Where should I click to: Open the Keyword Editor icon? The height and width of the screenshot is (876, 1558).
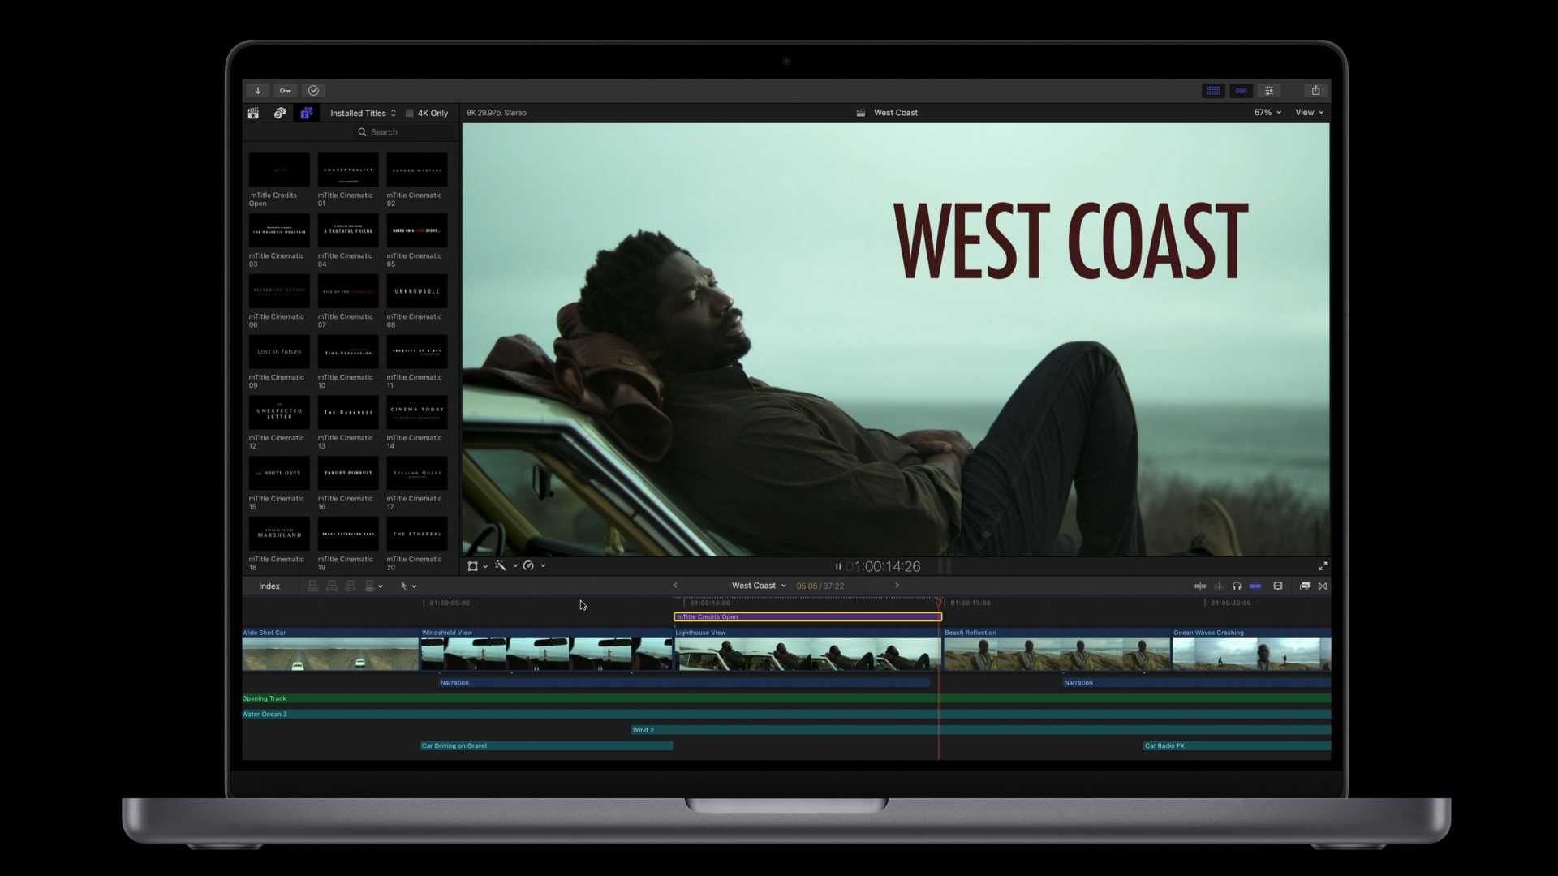pos(285,90)
